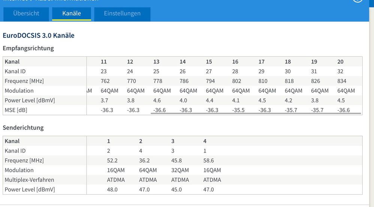Click the Empfangsrichtung section heading

tap(28, 48)
